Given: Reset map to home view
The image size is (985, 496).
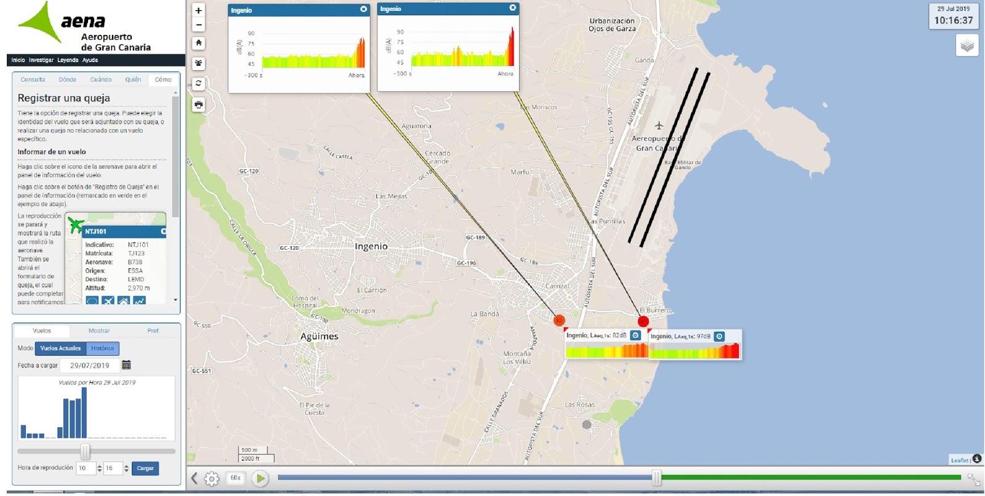Looking at the screenshot, I should click(x=198, y=43).
